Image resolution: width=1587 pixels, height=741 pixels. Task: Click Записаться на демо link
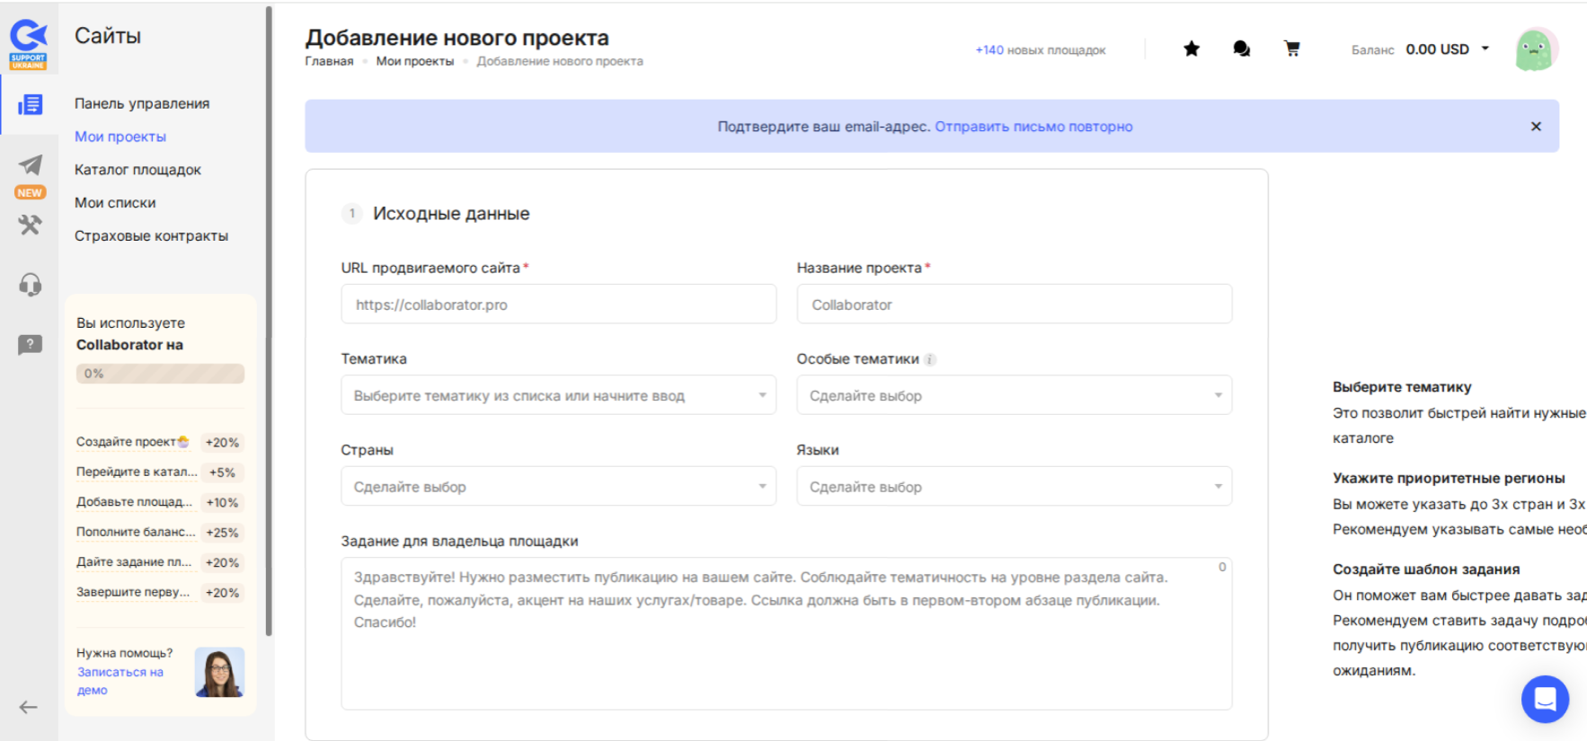120,681
